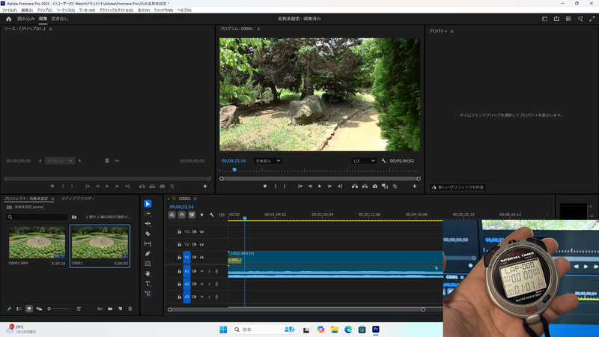Viewport: 599px width, 337px height.
Task: Open Source panel hamburger menu
Action: tap(50, 28)
